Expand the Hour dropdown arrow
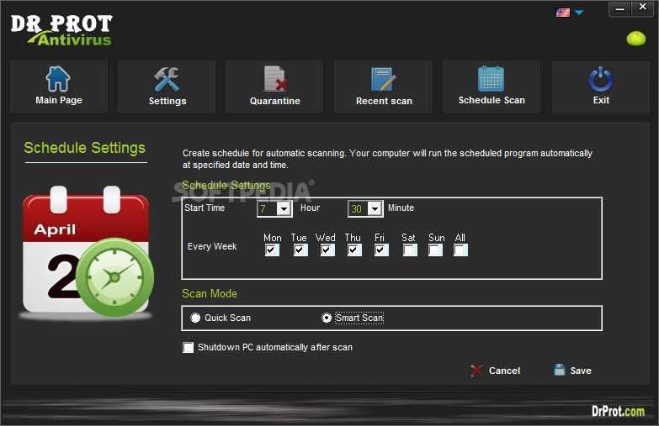This screenshot has width=659, height=426. pyautogui.click(x=284, y=208)
